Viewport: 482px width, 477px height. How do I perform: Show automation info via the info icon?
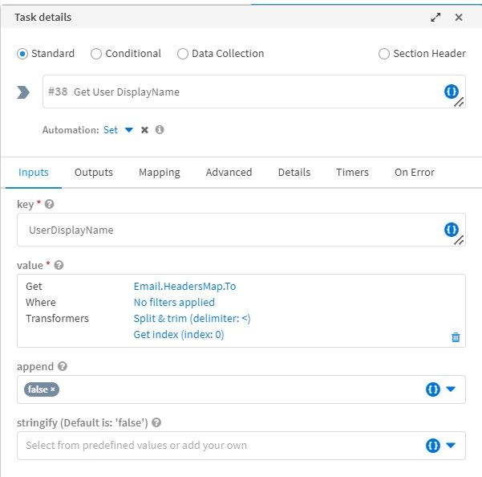point(160,130)
